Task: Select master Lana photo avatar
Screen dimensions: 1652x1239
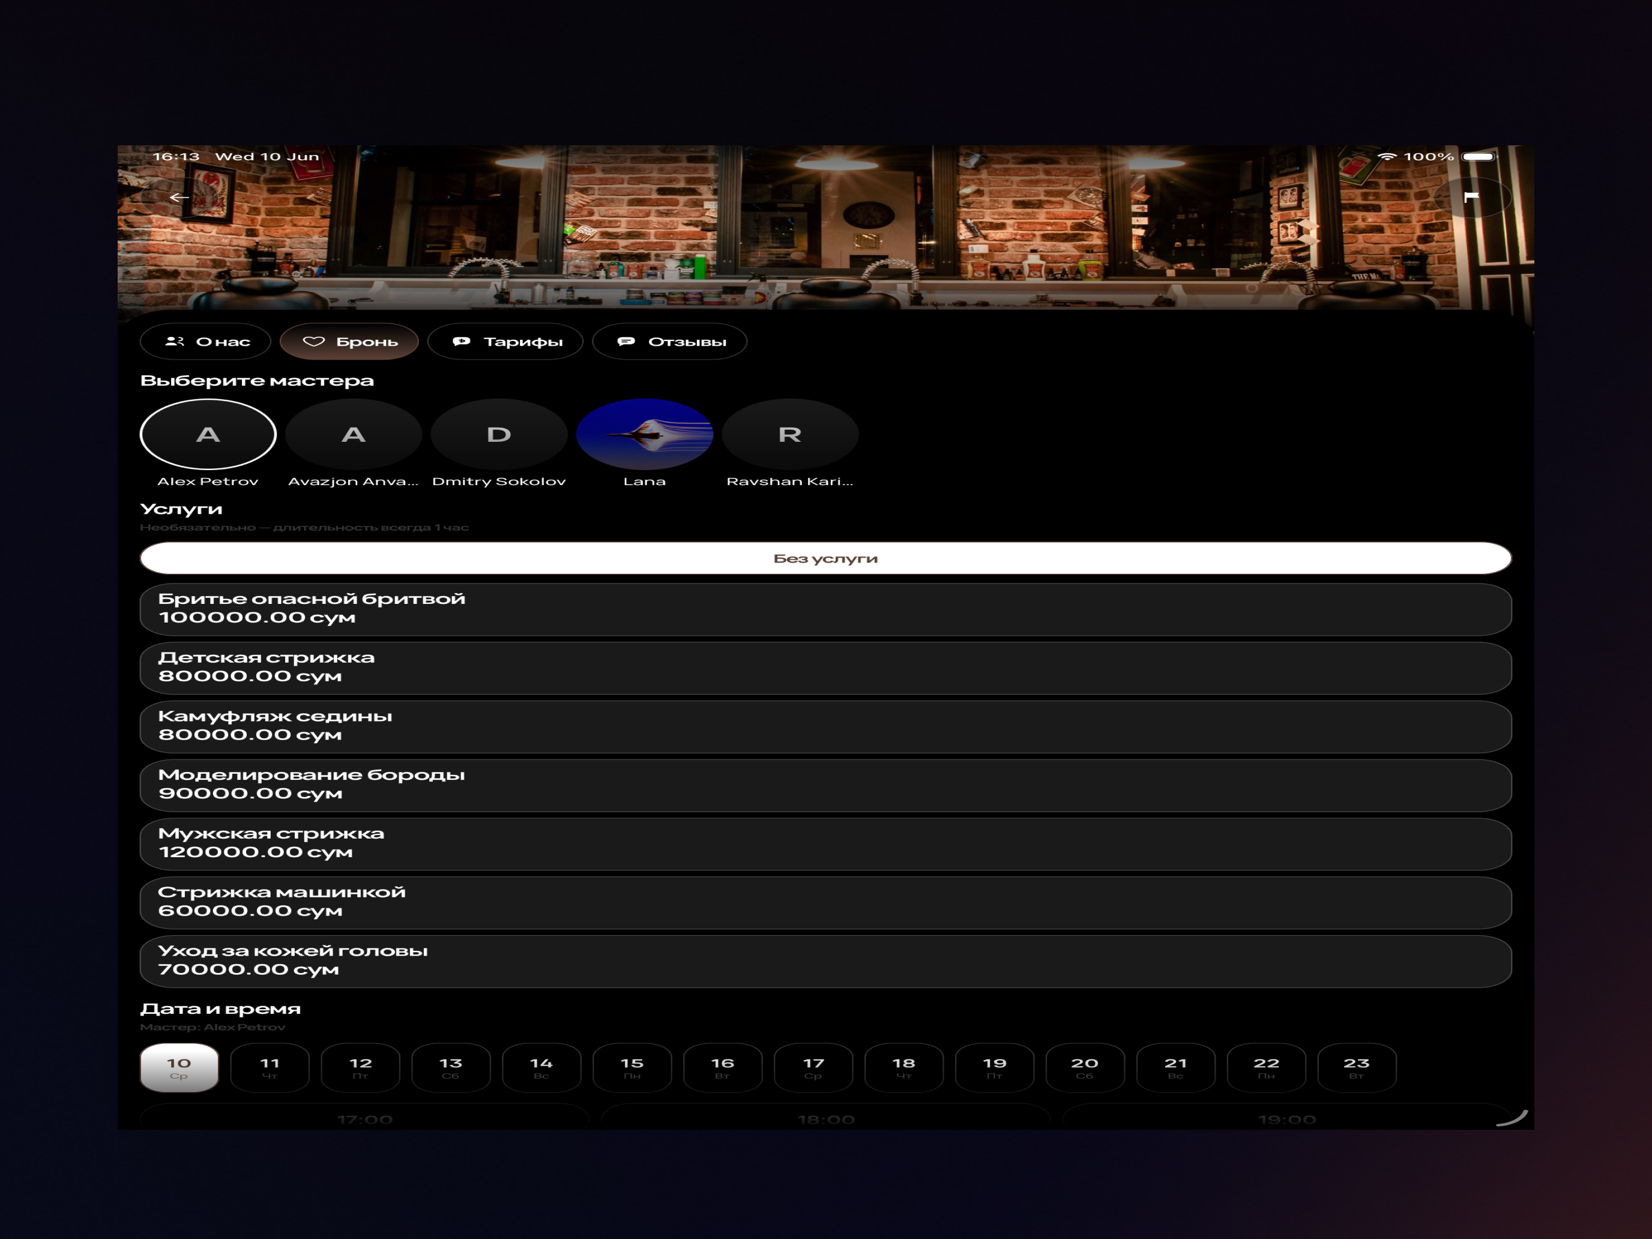Action: [645, 434]
